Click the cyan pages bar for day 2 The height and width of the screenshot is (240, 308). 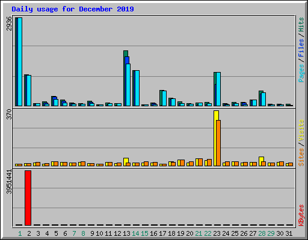click(x=29, y=91)
